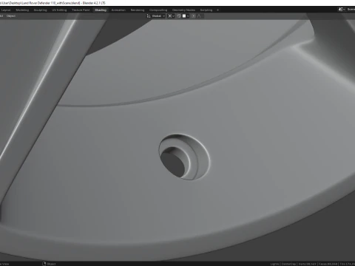
Task: Open the Global transform orientation dropdown
Action: coord(158,16)
